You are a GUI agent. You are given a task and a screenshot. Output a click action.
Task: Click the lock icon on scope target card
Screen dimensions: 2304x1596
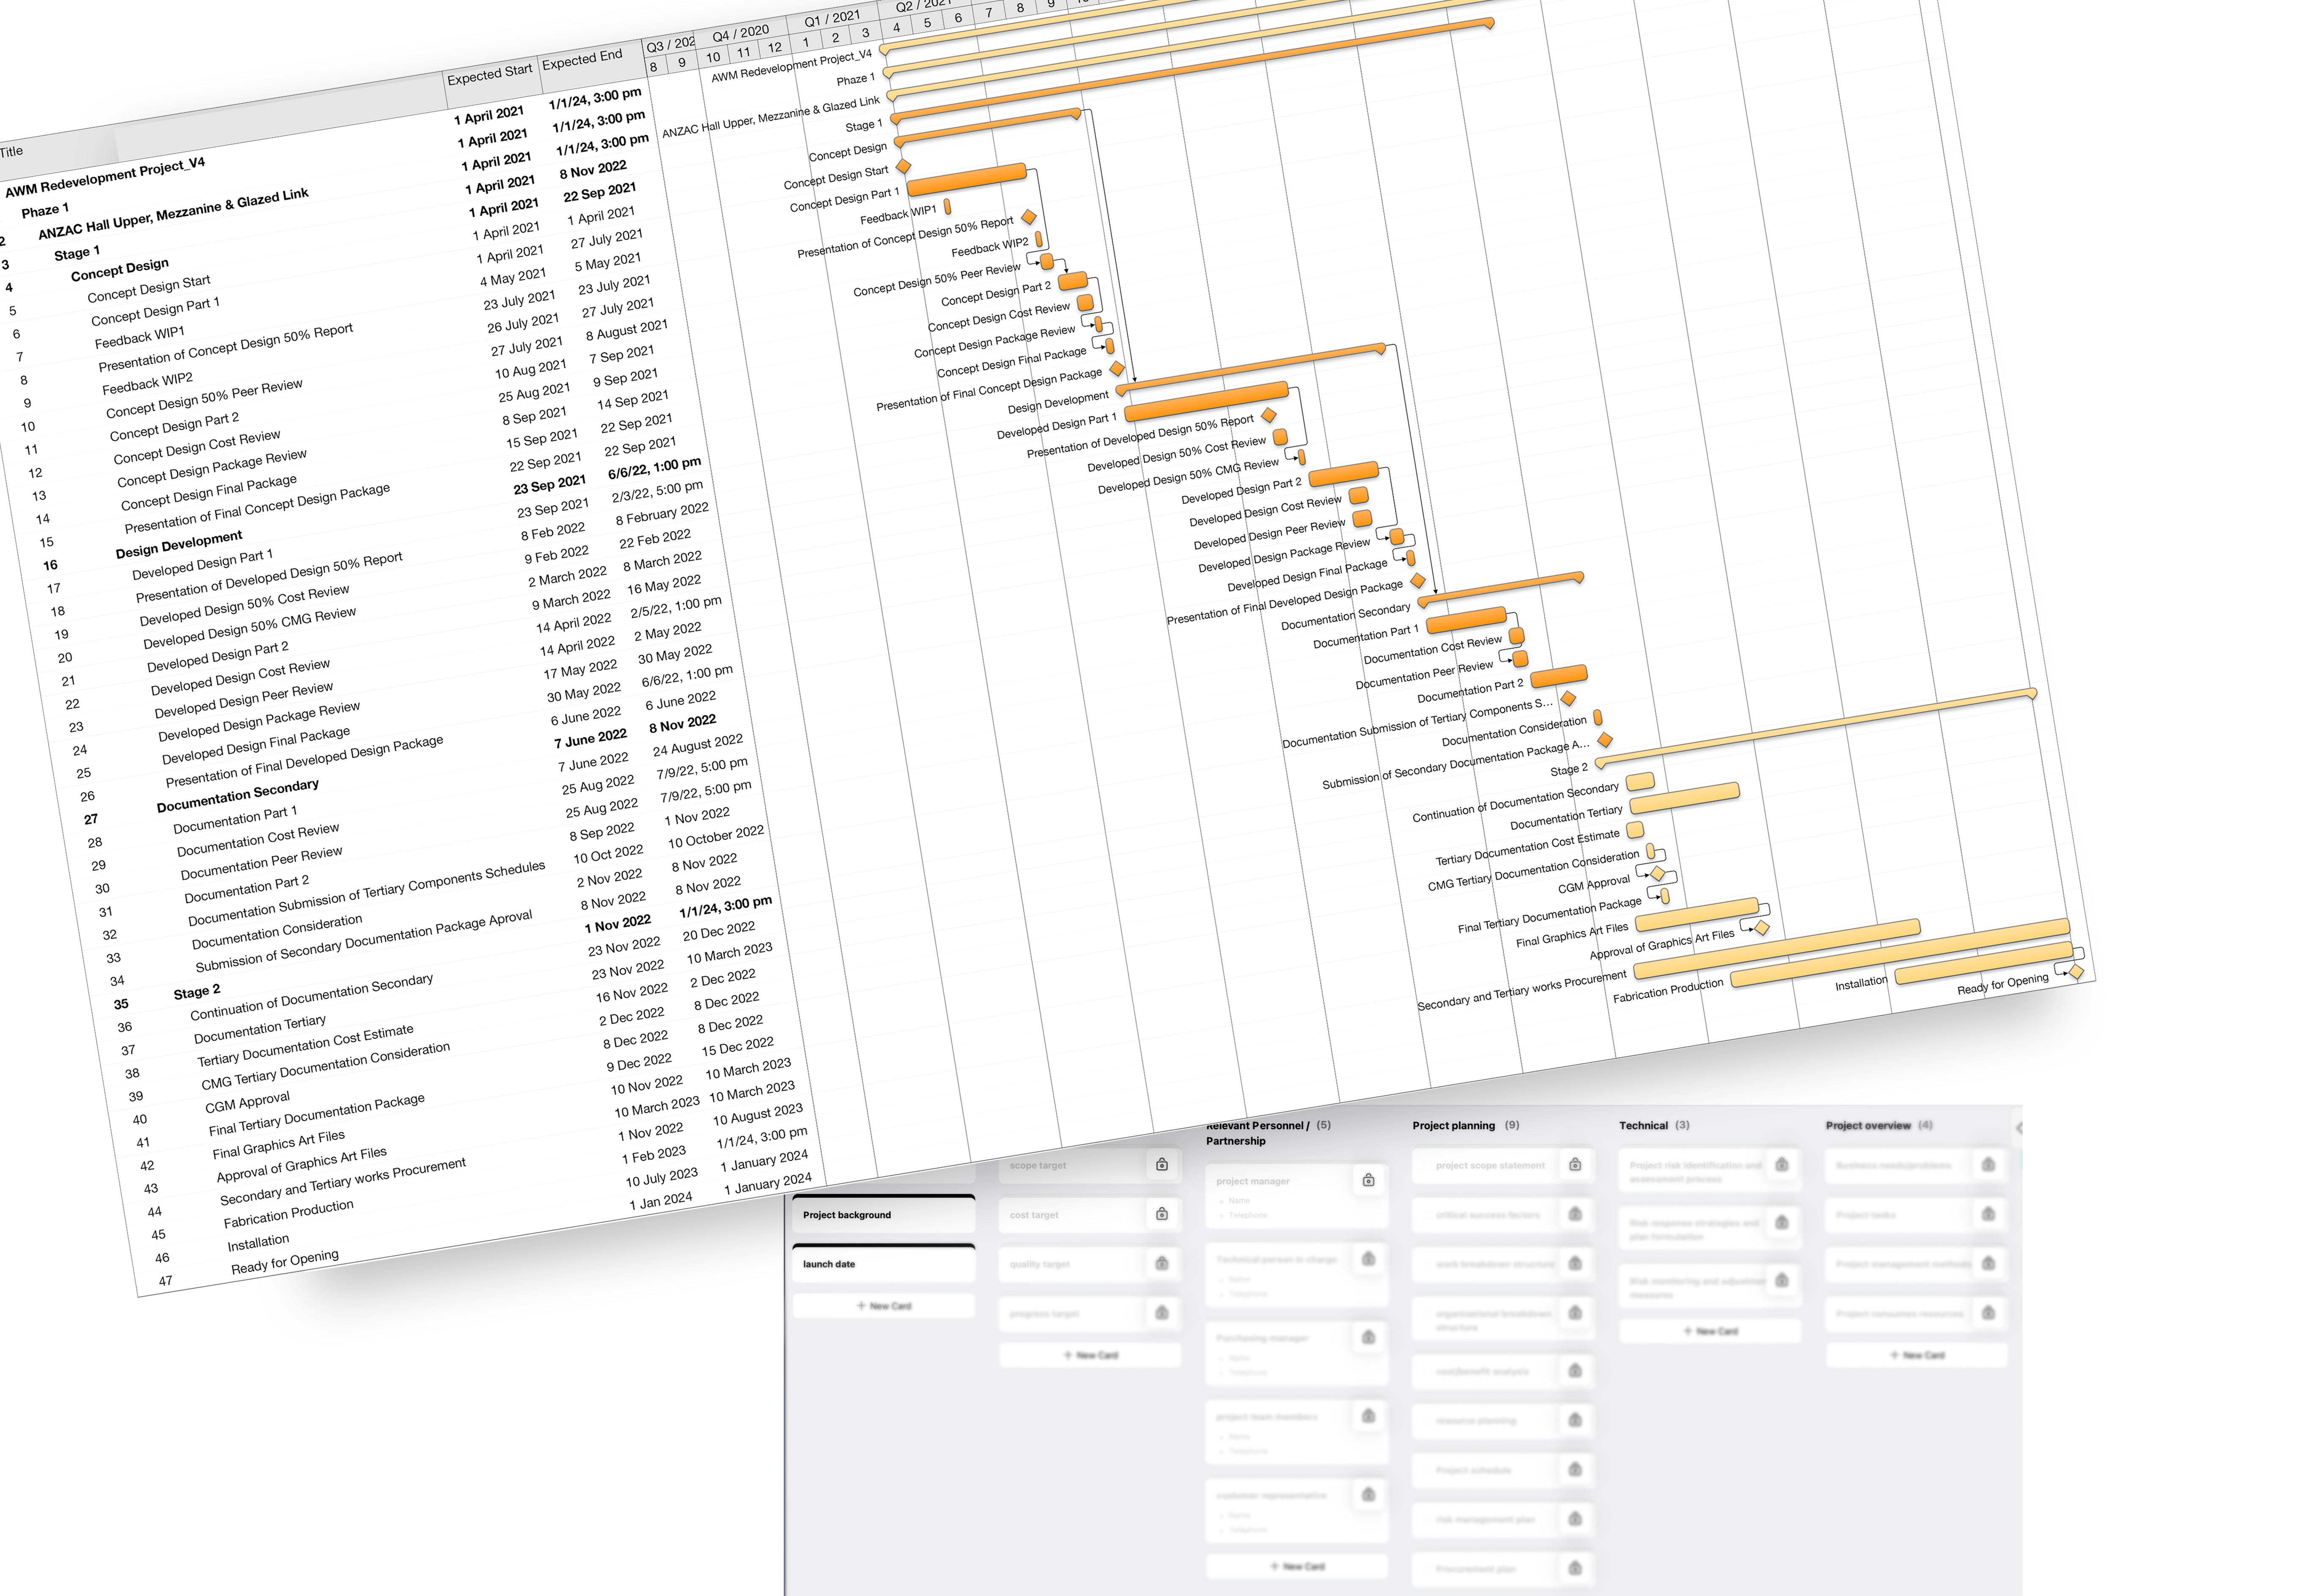click(x=1161, y=1164)
